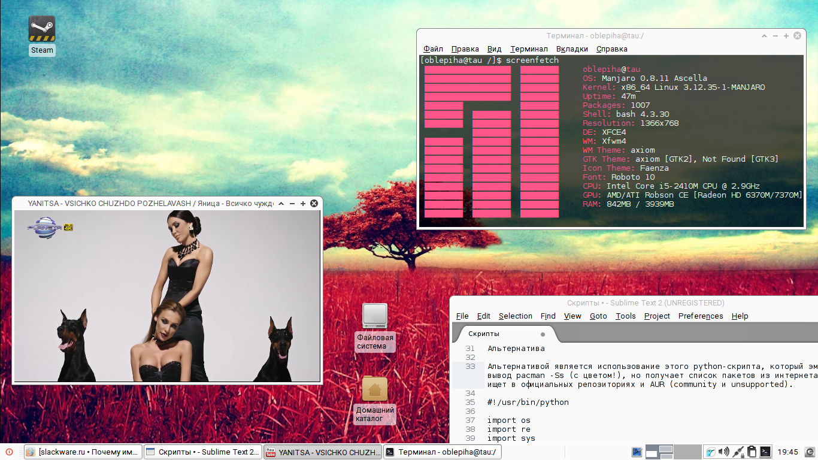Click the import re line

tap(509, 429)
